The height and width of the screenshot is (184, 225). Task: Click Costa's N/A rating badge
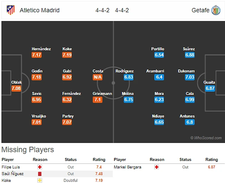(x=97, y=77)
